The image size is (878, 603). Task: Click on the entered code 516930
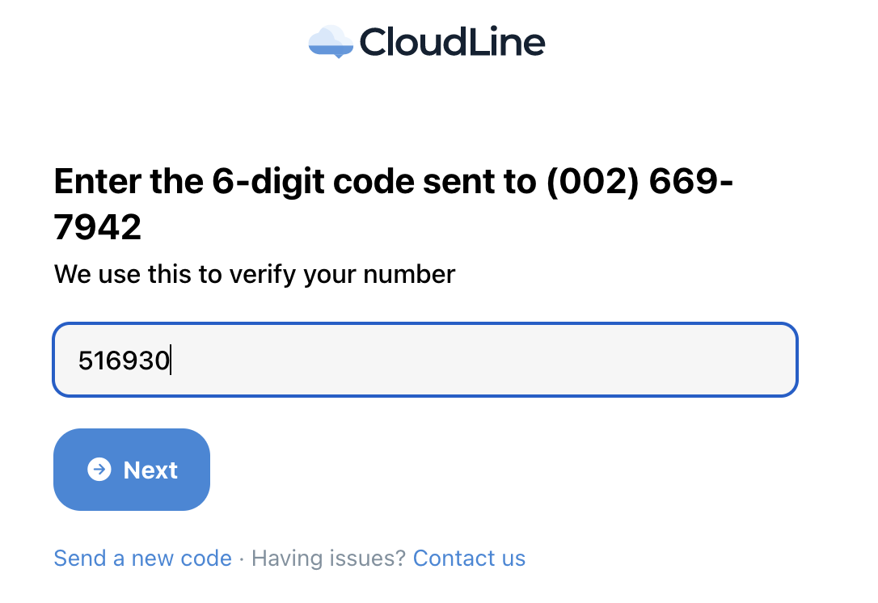pos(124,360)
